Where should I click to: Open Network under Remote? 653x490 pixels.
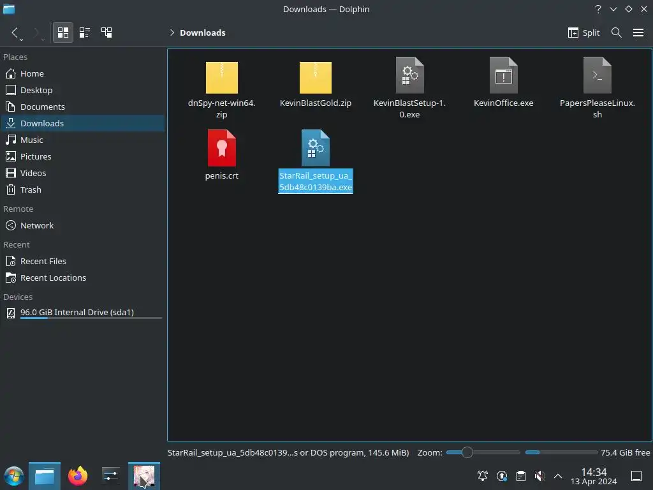click(82, 225)
